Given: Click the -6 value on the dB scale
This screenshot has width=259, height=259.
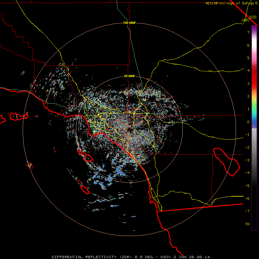Looking at the screenshot, I should [x=247, y=199].
